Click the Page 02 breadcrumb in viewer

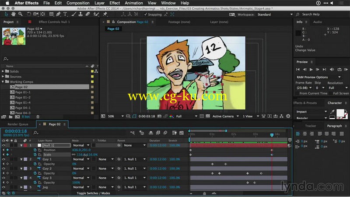pos(113,29)
